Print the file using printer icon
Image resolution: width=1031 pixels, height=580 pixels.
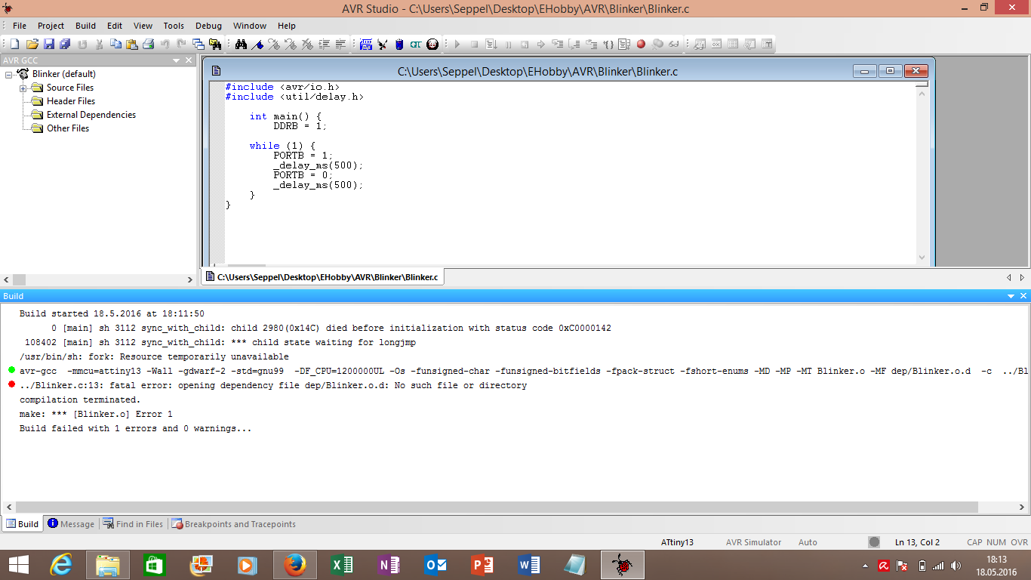149,45
